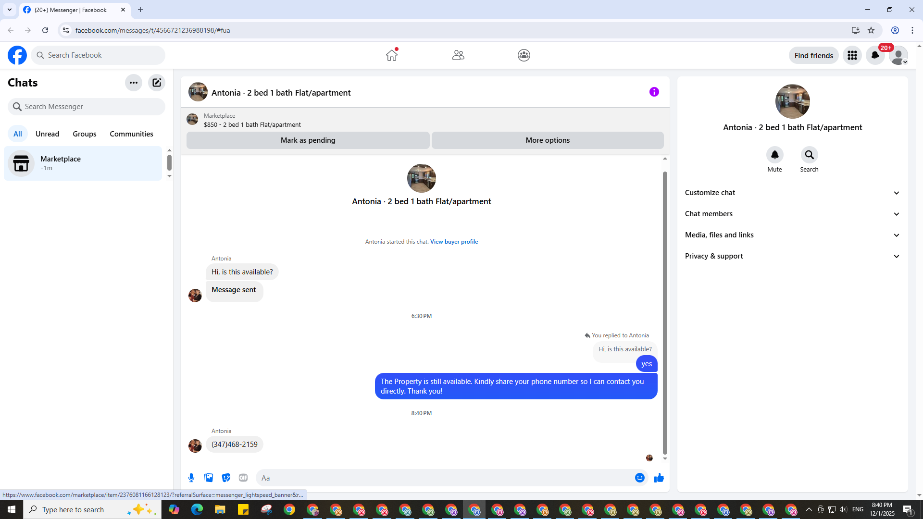Click Antonia chat header title
Image resolution: width=923 pixels, height=519 pixels.
(281, 93)
